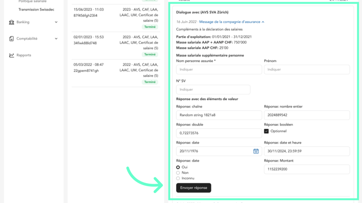The width and height of the screenshot is (362, 203).
Task: Click the Rapports chart icon
Action: click(x=12, y=55)
